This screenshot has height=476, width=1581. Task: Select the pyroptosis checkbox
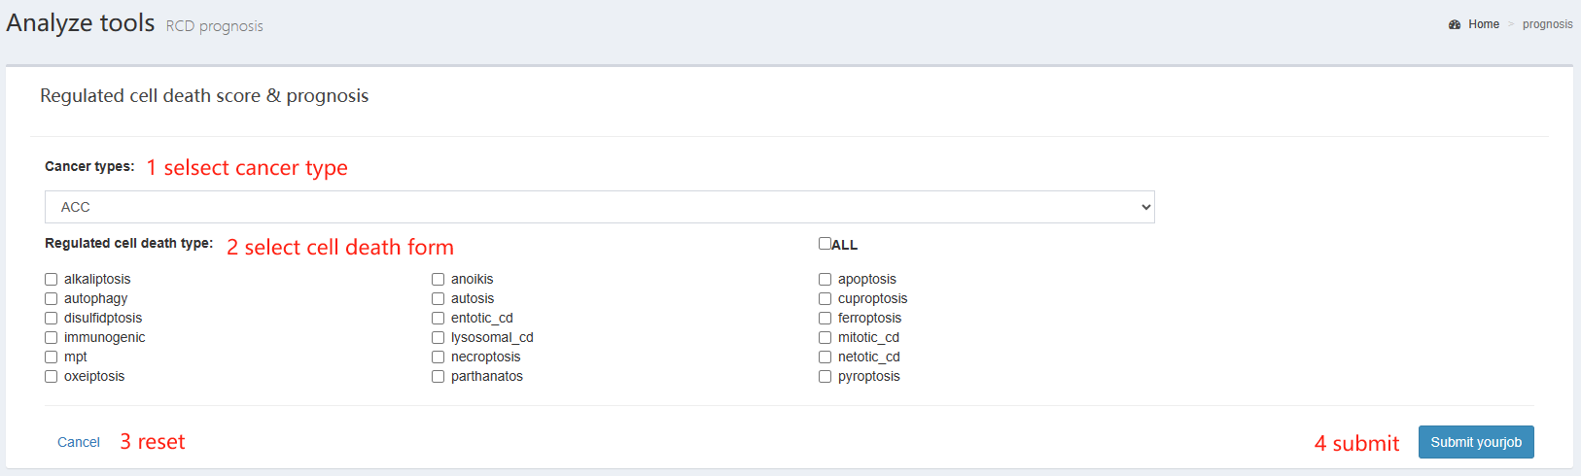pos(825,376)
